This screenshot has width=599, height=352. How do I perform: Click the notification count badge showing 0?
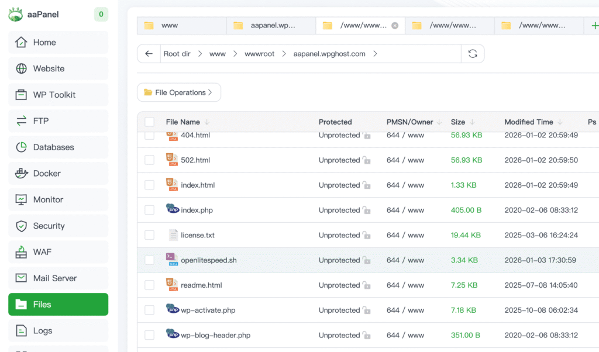click(x=101, y=15)
